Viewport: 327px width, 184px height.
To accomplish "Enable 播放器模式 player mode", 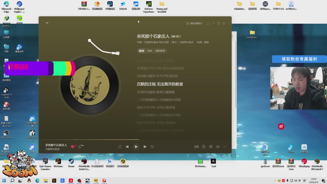I will click(x=194, y=23).
